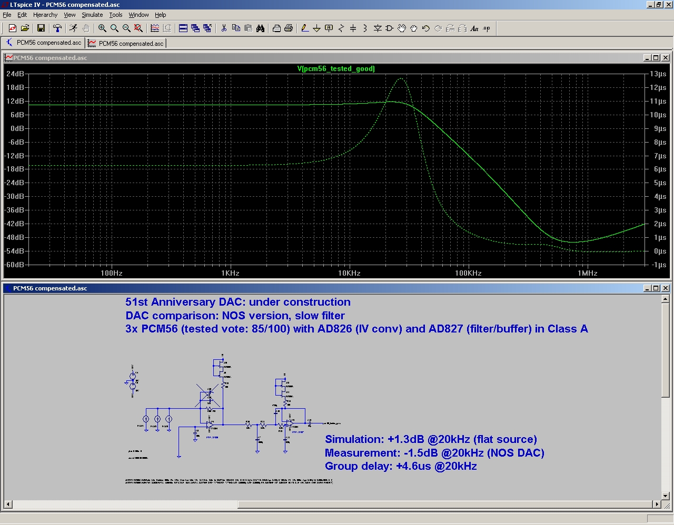Click the Open file folder icon
Image resolution: width=674 pixels, height=525 pixels.
(x=25, y=28)
